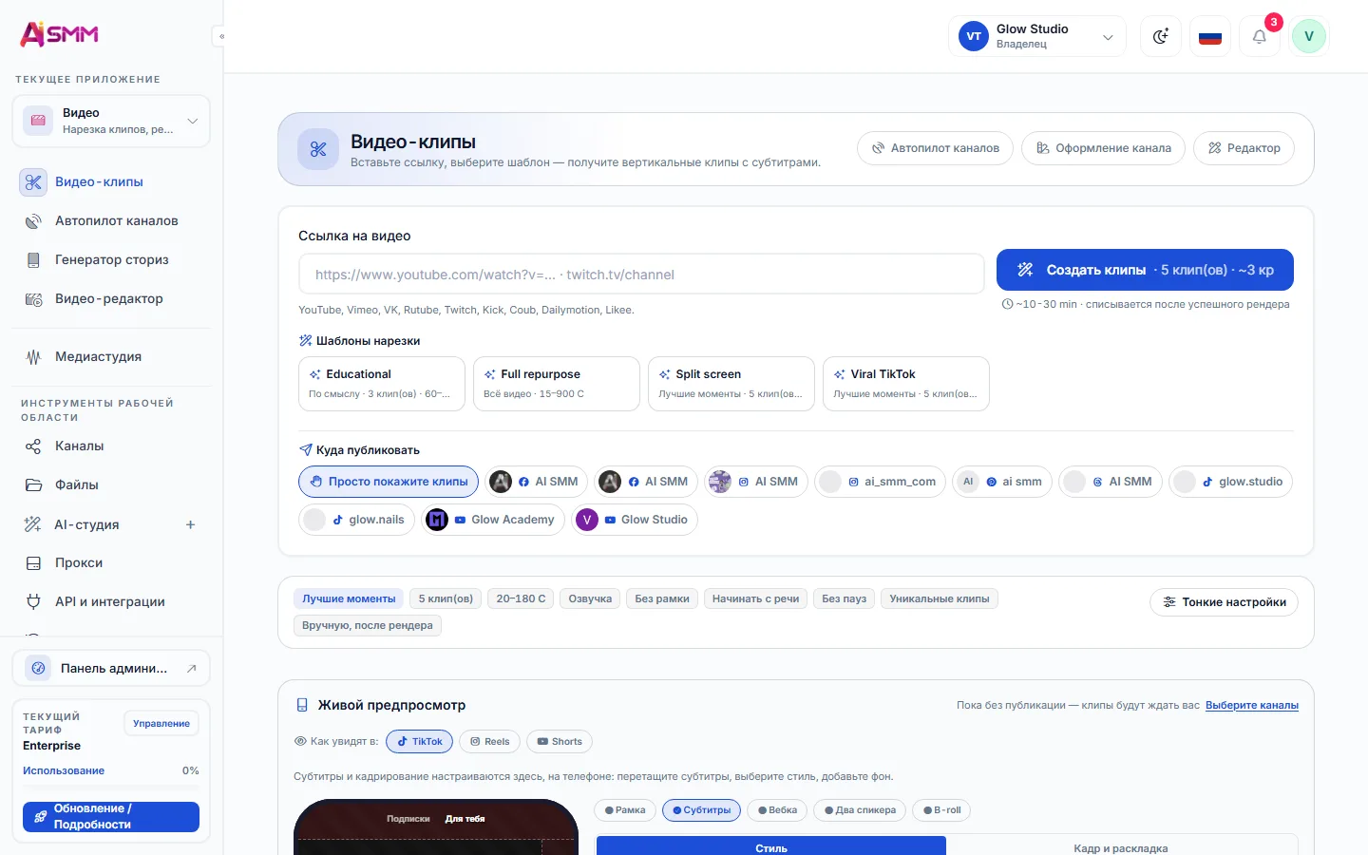
Task: Toggle Glow Academy YouTube channel chip
Action: coord(493,520)
